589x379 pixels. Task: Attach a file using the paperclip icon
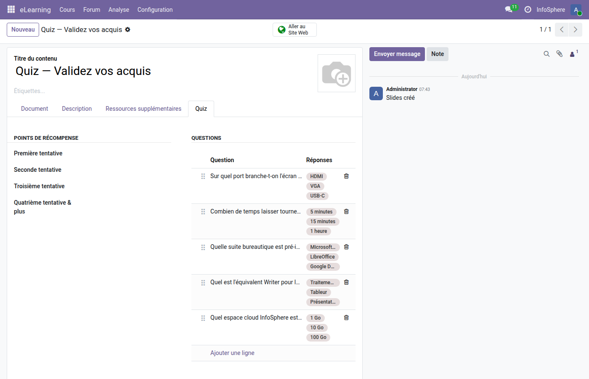pyautogui.click(x=560, y=54)
